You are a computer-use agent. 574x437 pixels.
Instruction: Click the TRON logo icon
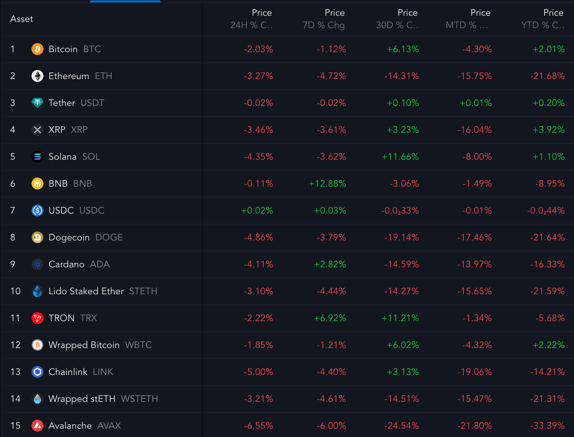[x=37, y=318]
